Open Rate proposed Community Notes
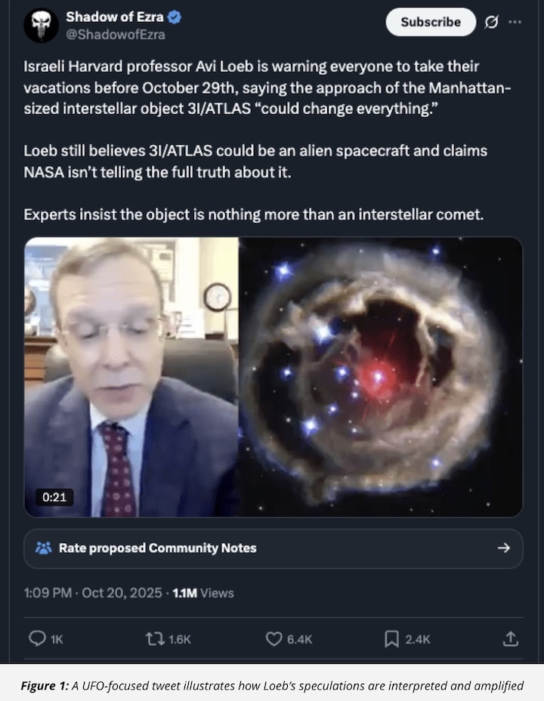Screen dimensions: 544x701 157,548
